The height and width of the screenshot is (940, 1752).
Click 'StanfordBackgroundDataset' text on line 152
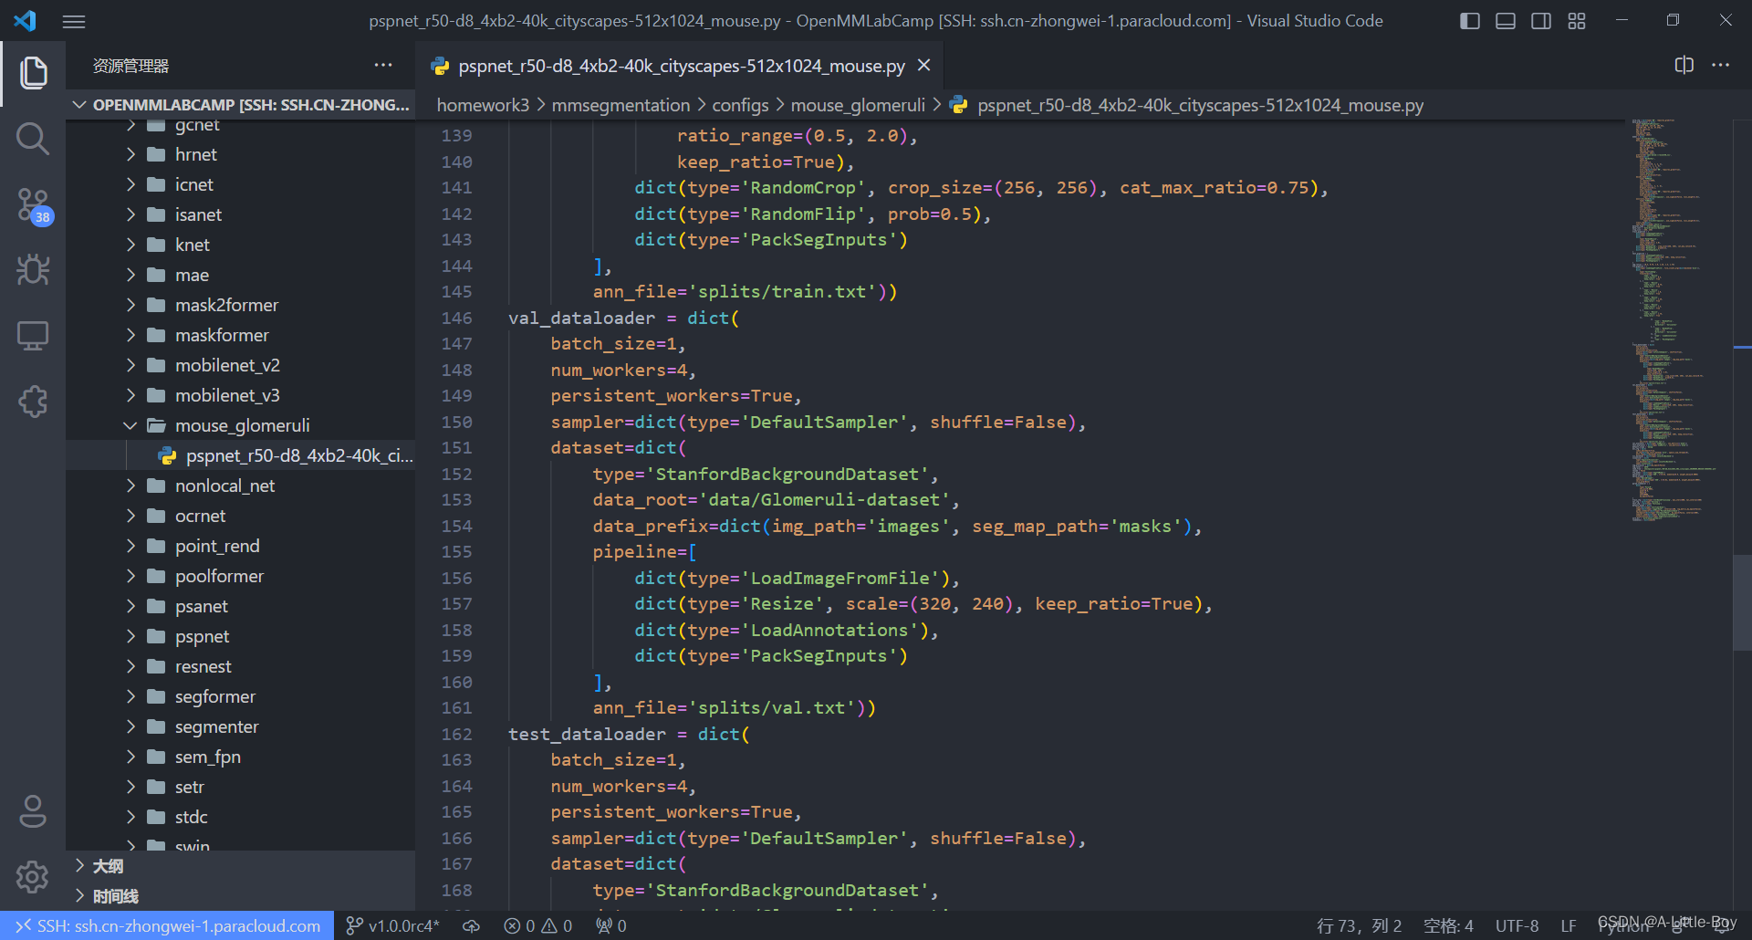click(x=787, y=474)
